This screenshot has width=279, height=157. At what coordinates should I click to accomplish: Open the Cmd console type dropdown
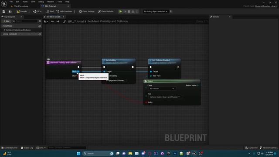(41, 148)
